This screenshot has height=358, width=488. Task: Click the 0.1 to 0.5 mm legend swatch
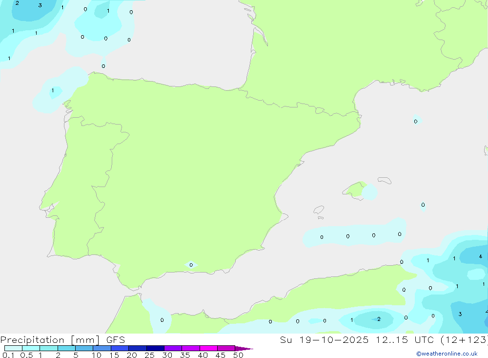pos(13,348)
